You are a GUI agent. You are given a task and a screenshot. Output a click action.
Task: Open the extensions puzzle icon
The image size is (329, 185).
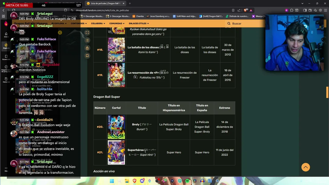click(x=292, y=10)
